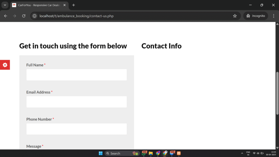279x157 pixels.
Task: Click the Phone Number input field
Action: 77,129
